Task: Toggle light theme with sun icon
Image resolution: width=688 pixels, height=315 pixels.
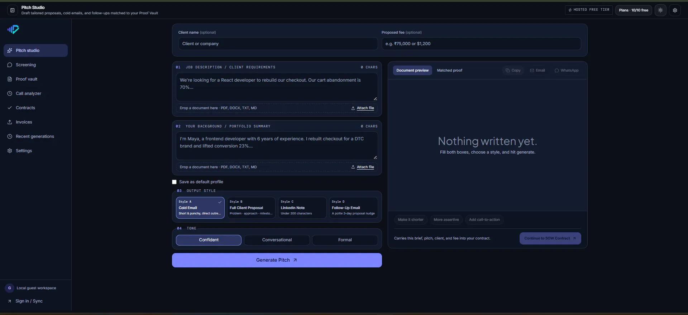Action: pos(660,10)
